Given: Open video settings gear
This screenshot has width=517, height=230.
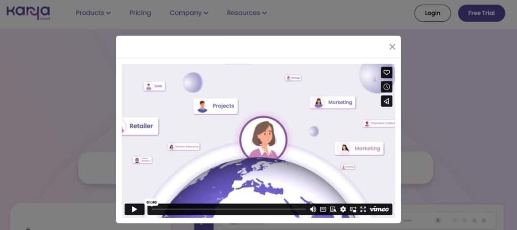Looking at the screenshot, I should coord(343,209).
